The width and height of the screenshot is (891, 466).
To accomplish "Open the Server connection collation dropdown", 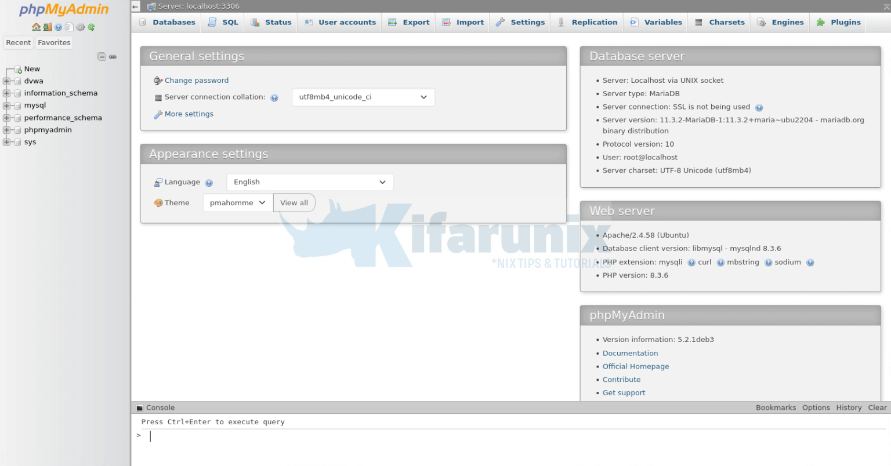I will click(363, 97).
